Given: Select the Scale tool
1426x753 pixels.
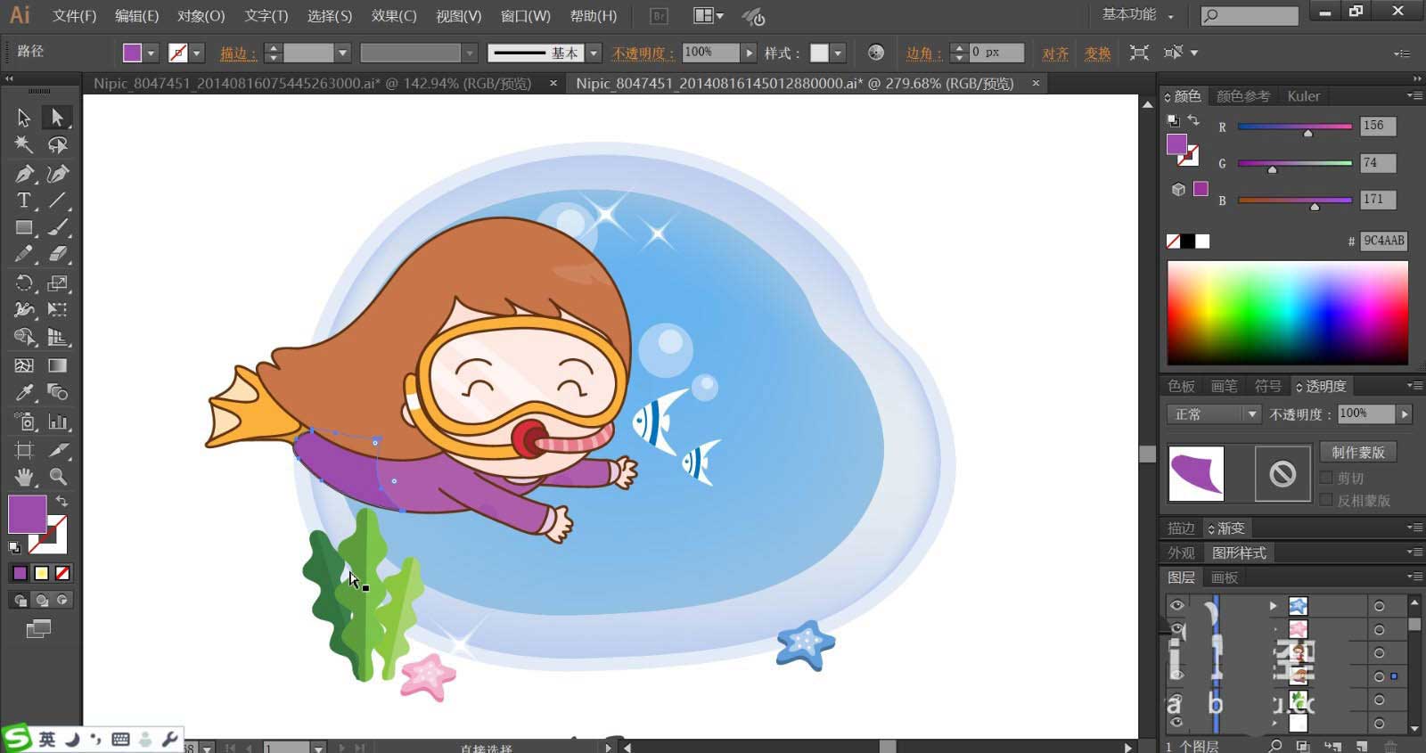Looking at the screenshot, I should point(57,283).
